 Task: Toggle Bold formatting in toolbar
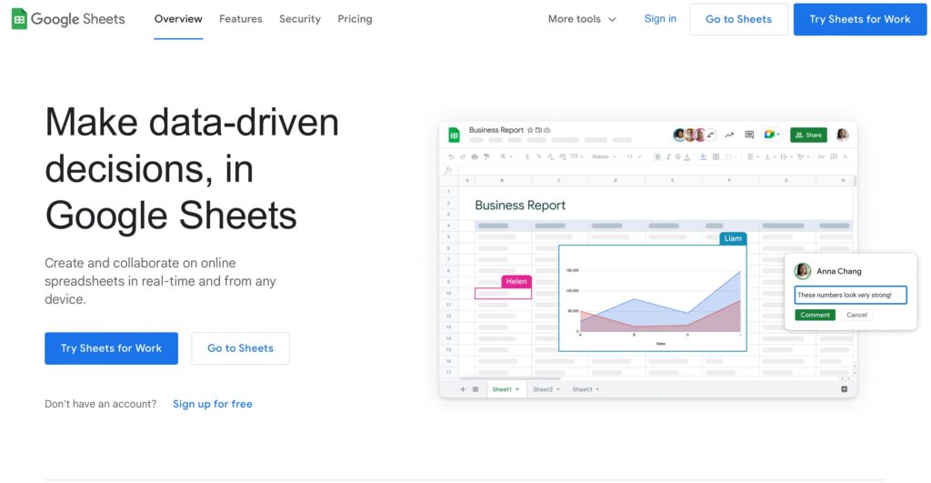(657, 156)
